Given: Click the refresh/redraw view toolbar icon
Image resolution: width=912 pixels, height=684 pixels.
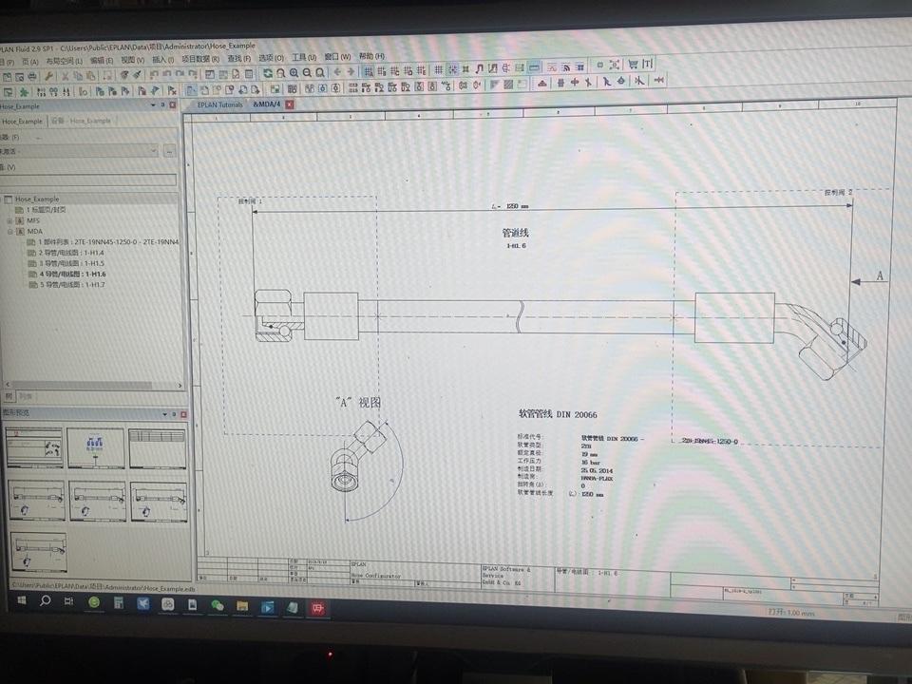Looking at the screenshot, I should 269,72.
